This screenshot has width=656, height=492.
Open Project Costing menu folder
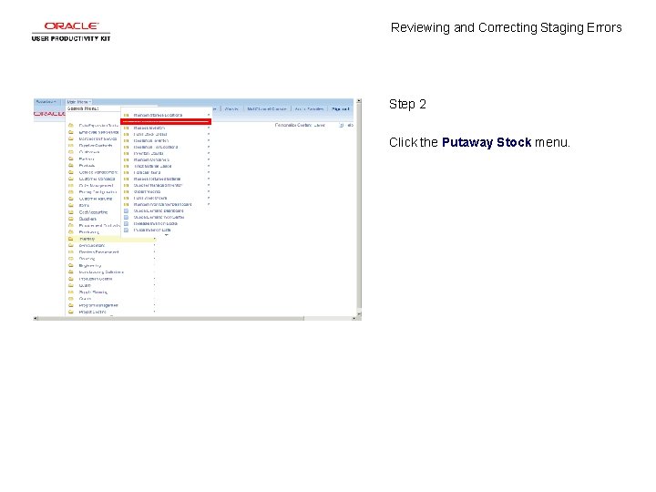coord(92,313)
